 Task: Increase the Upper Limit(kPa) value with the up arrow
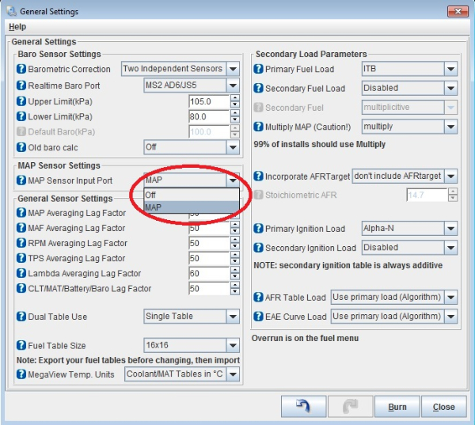[235, 97]
